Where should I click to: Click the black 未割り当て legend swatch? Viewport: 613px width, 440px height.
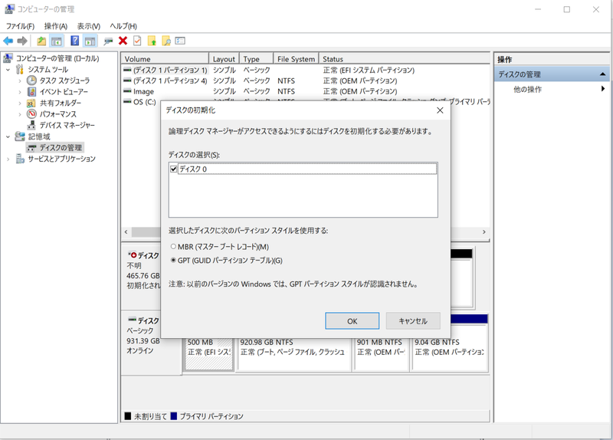click(127, 415)
